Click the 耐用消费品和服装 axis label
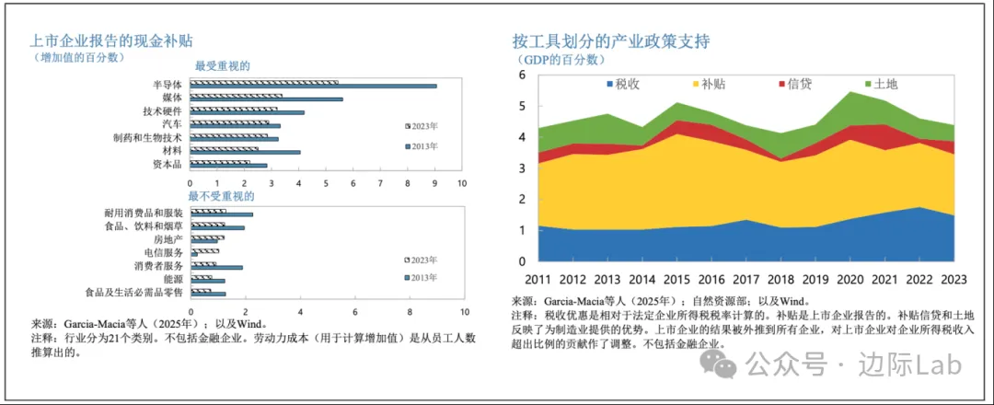Screen dimensions: 994x405 coord(144,214)
